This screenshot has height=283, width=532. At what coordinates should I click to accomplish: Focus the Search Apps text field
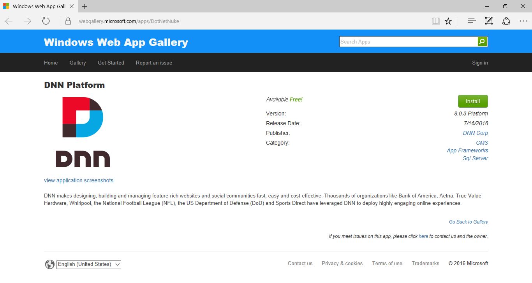tap(408, 42)
